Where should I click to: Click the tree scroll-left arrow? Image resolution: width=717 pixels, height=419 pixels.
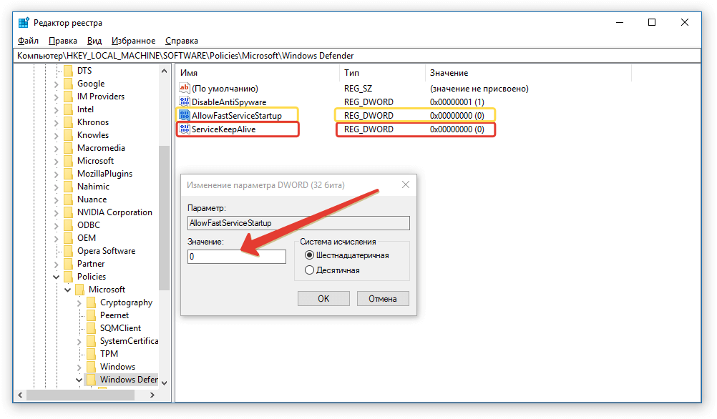coord(20,395)
